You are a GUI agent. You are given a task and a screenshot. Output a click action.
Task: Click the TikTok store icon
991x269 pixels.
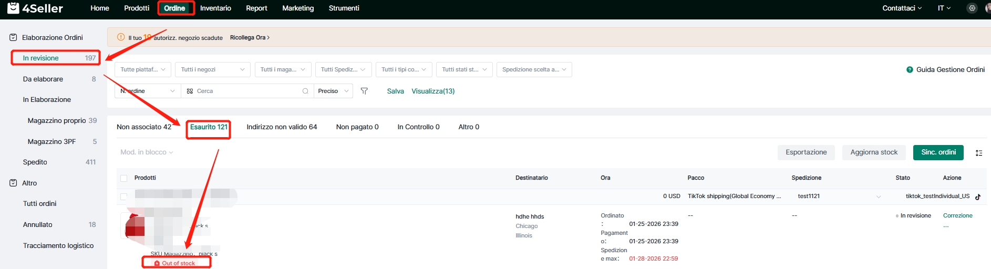978,196
